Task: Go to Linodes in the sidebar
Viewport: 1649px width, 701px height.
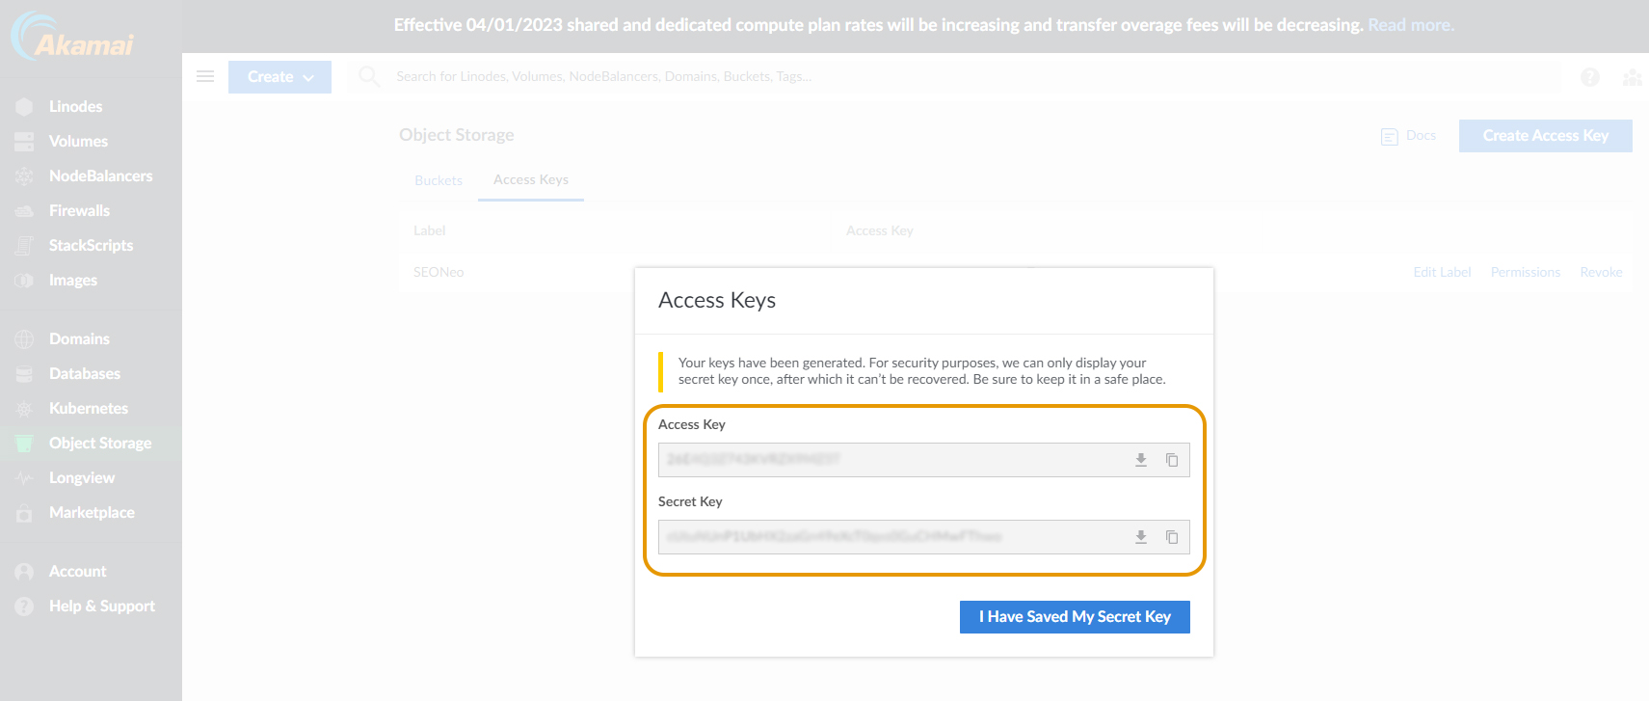Action: [x=75, y=107]
